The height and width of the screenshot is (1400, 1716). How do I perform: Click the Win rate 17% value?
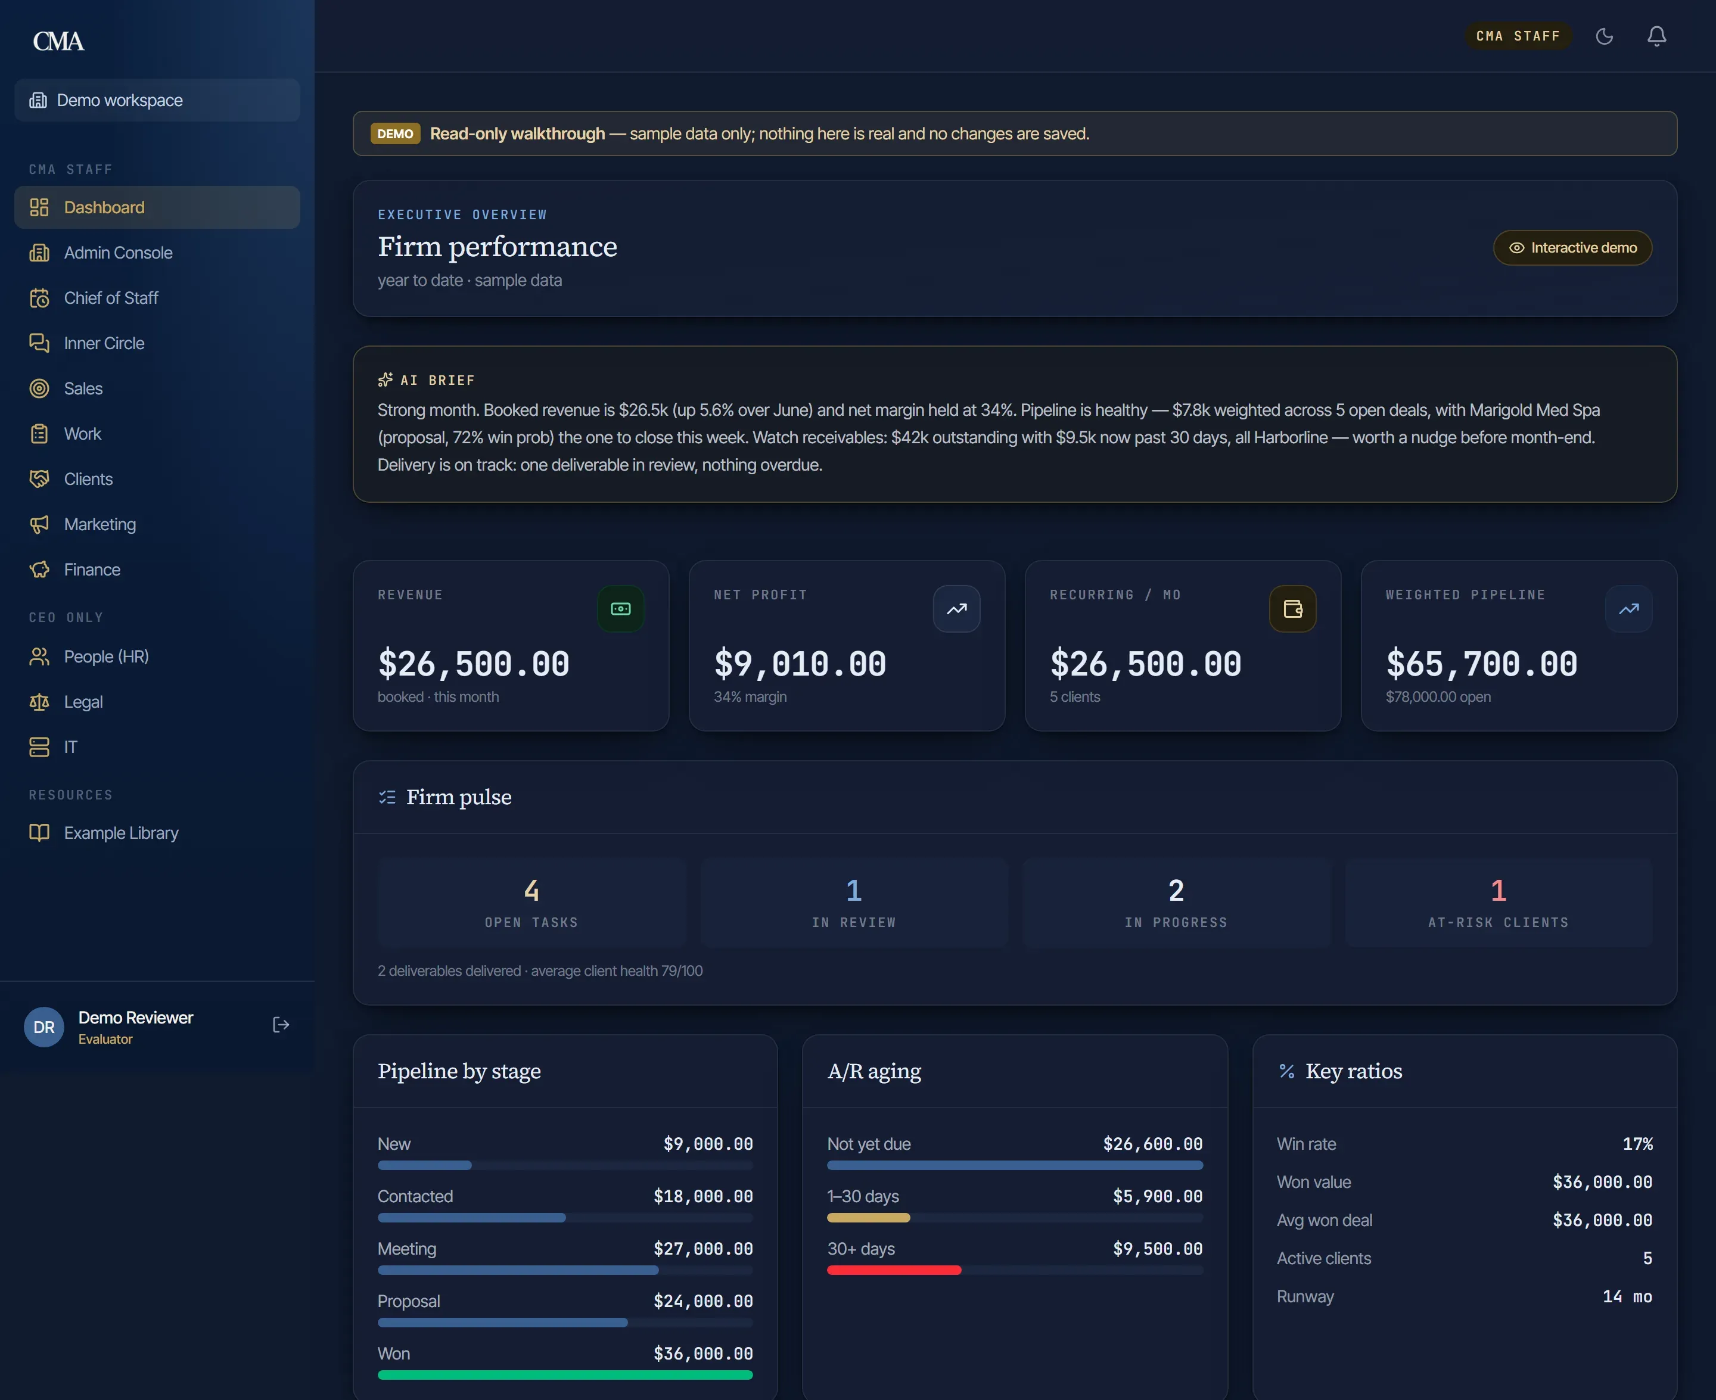coord(1637,1144)
